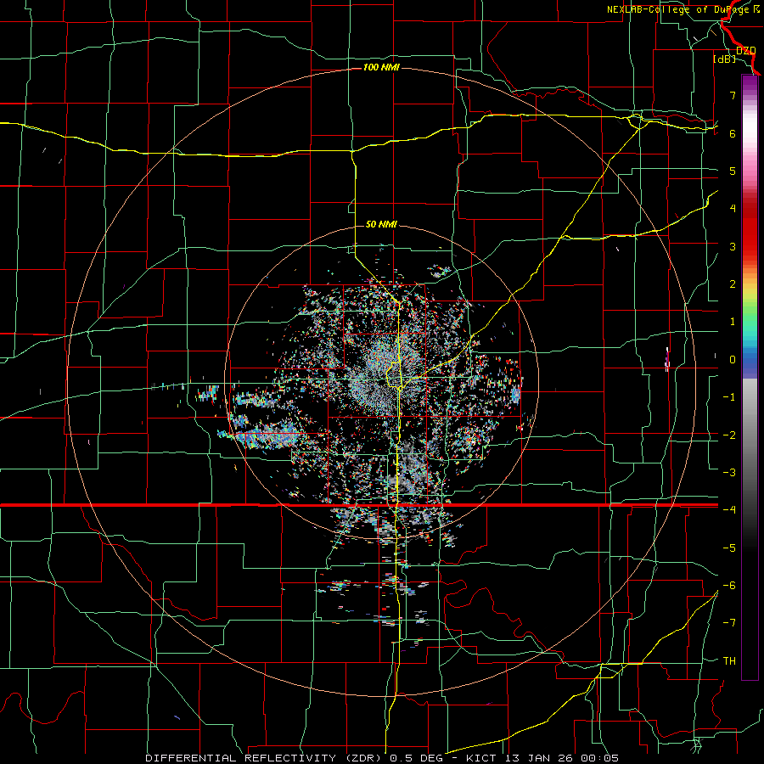764x764 pixels.
Task: Click the 0 value on the color scale
Action: [x=733, y=360]
